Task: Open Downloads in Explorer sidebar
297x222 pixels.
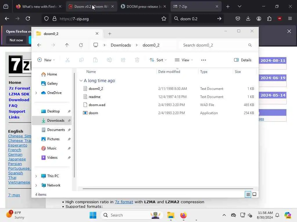Action: click(52, 121)
